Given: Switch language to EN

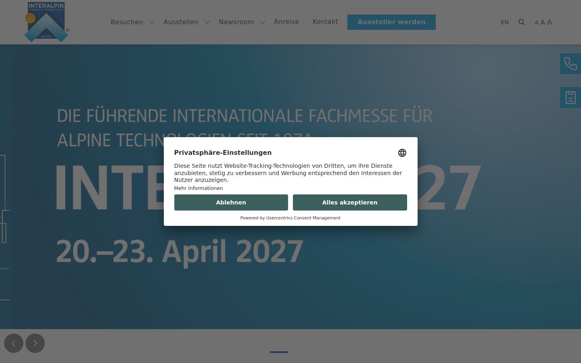Looking at the screenshot, I should point(505,22).
